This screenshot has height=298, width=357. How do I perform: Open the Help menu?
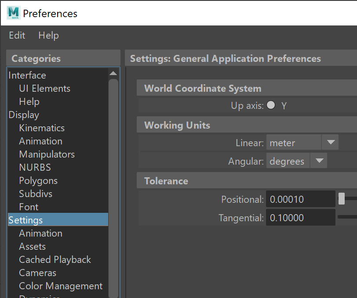pyautogui.click(x=48, y=36)
